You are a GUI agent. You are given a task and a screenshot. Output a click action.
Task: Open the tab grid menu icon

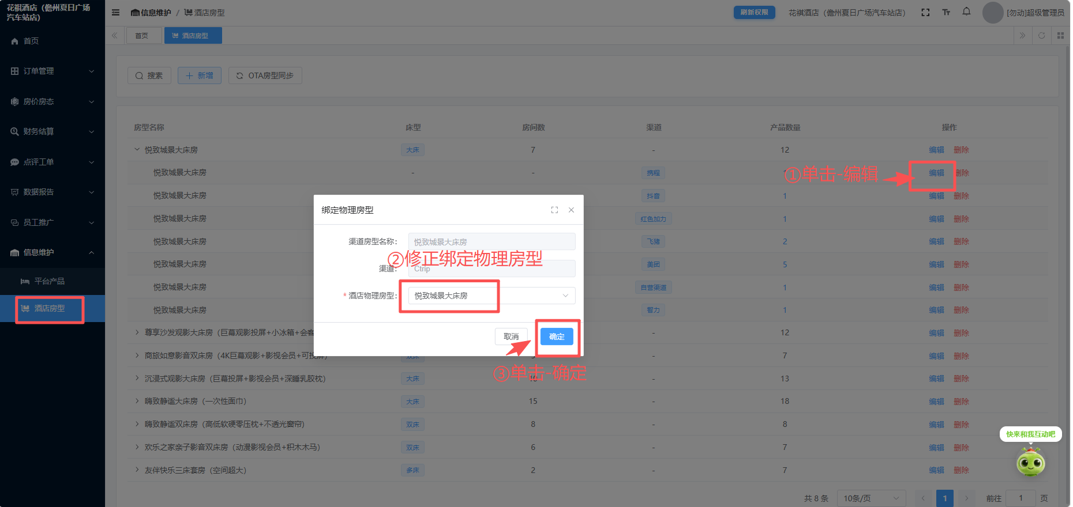pos(1060,36)
